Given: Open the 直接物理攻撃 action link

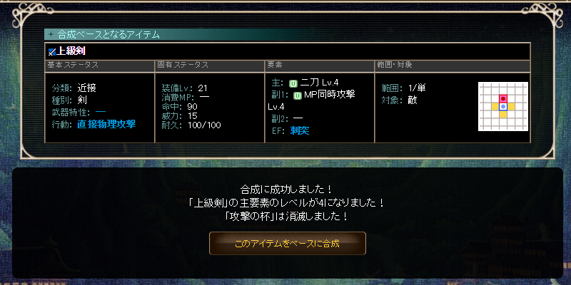Looking at the screenshot, I should [106, 124].
